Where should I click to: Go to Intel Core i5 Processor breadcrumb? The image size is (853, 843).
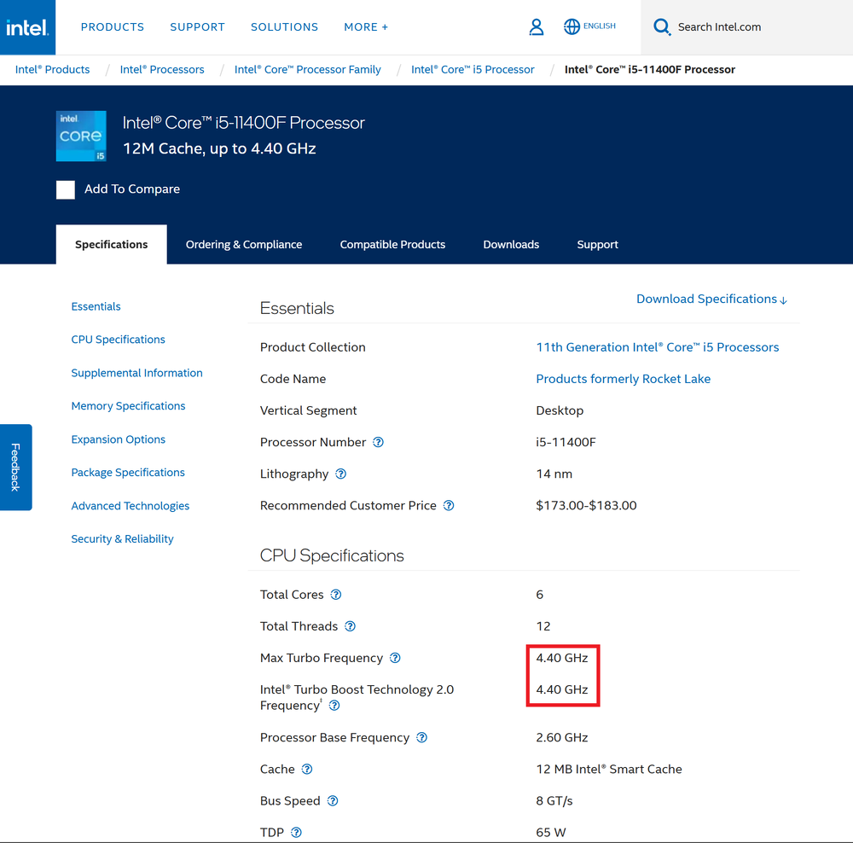coord(473,70)
